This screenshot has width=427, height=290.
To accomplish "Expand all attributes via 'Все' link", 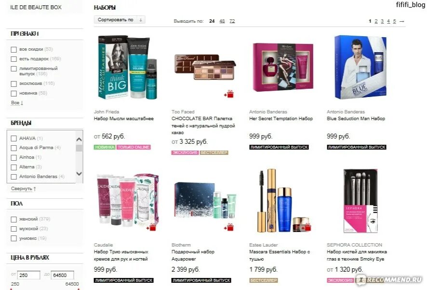I will pyautogui.click(x=17, y=103).
